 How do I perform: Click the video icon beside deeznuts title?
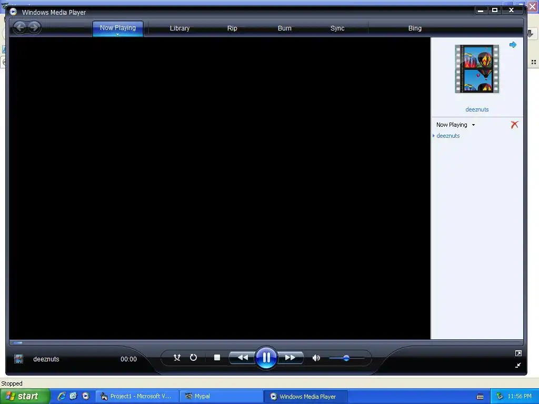tap(18, 359)
